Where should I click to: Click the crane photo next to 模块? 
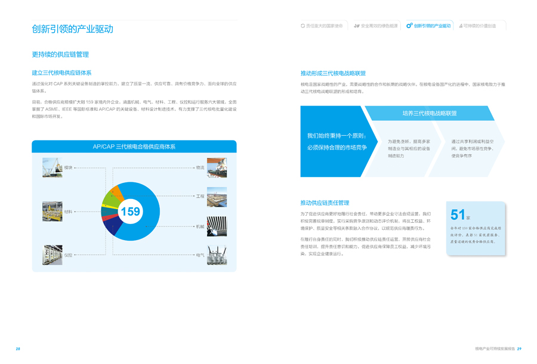pos(53,168)
